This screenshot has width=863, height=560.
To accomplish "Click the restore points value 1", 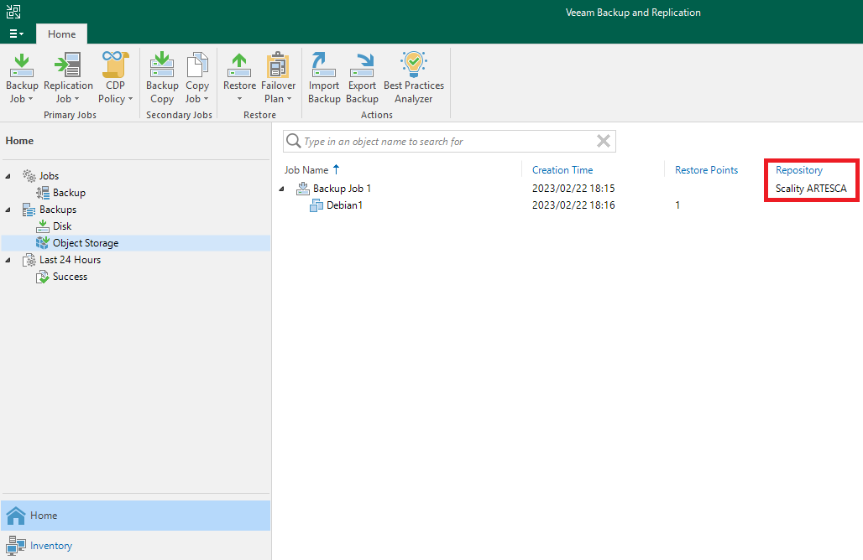I will tap(677, 205).
